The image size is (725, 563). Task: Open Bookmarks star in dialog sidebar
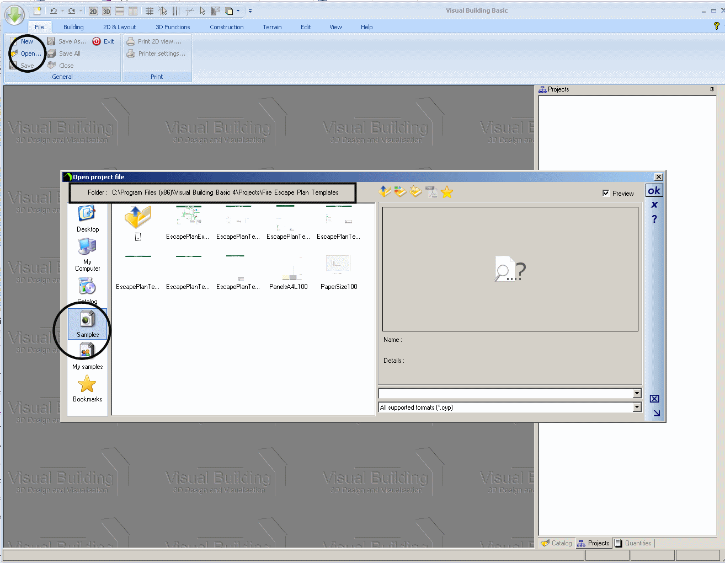pyautogui.click(x=88, y=389)
